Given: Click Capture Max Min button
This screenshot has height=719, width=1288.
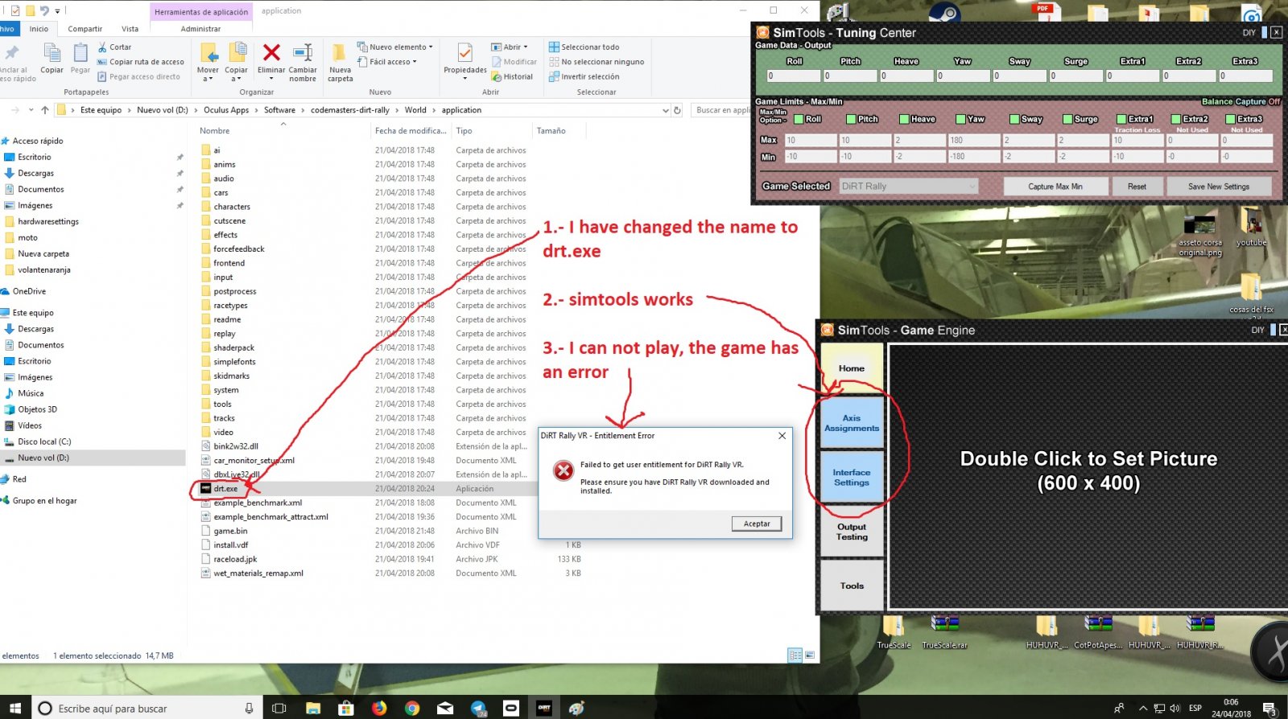Looking at the screenshot, I should click(1055, 187).
